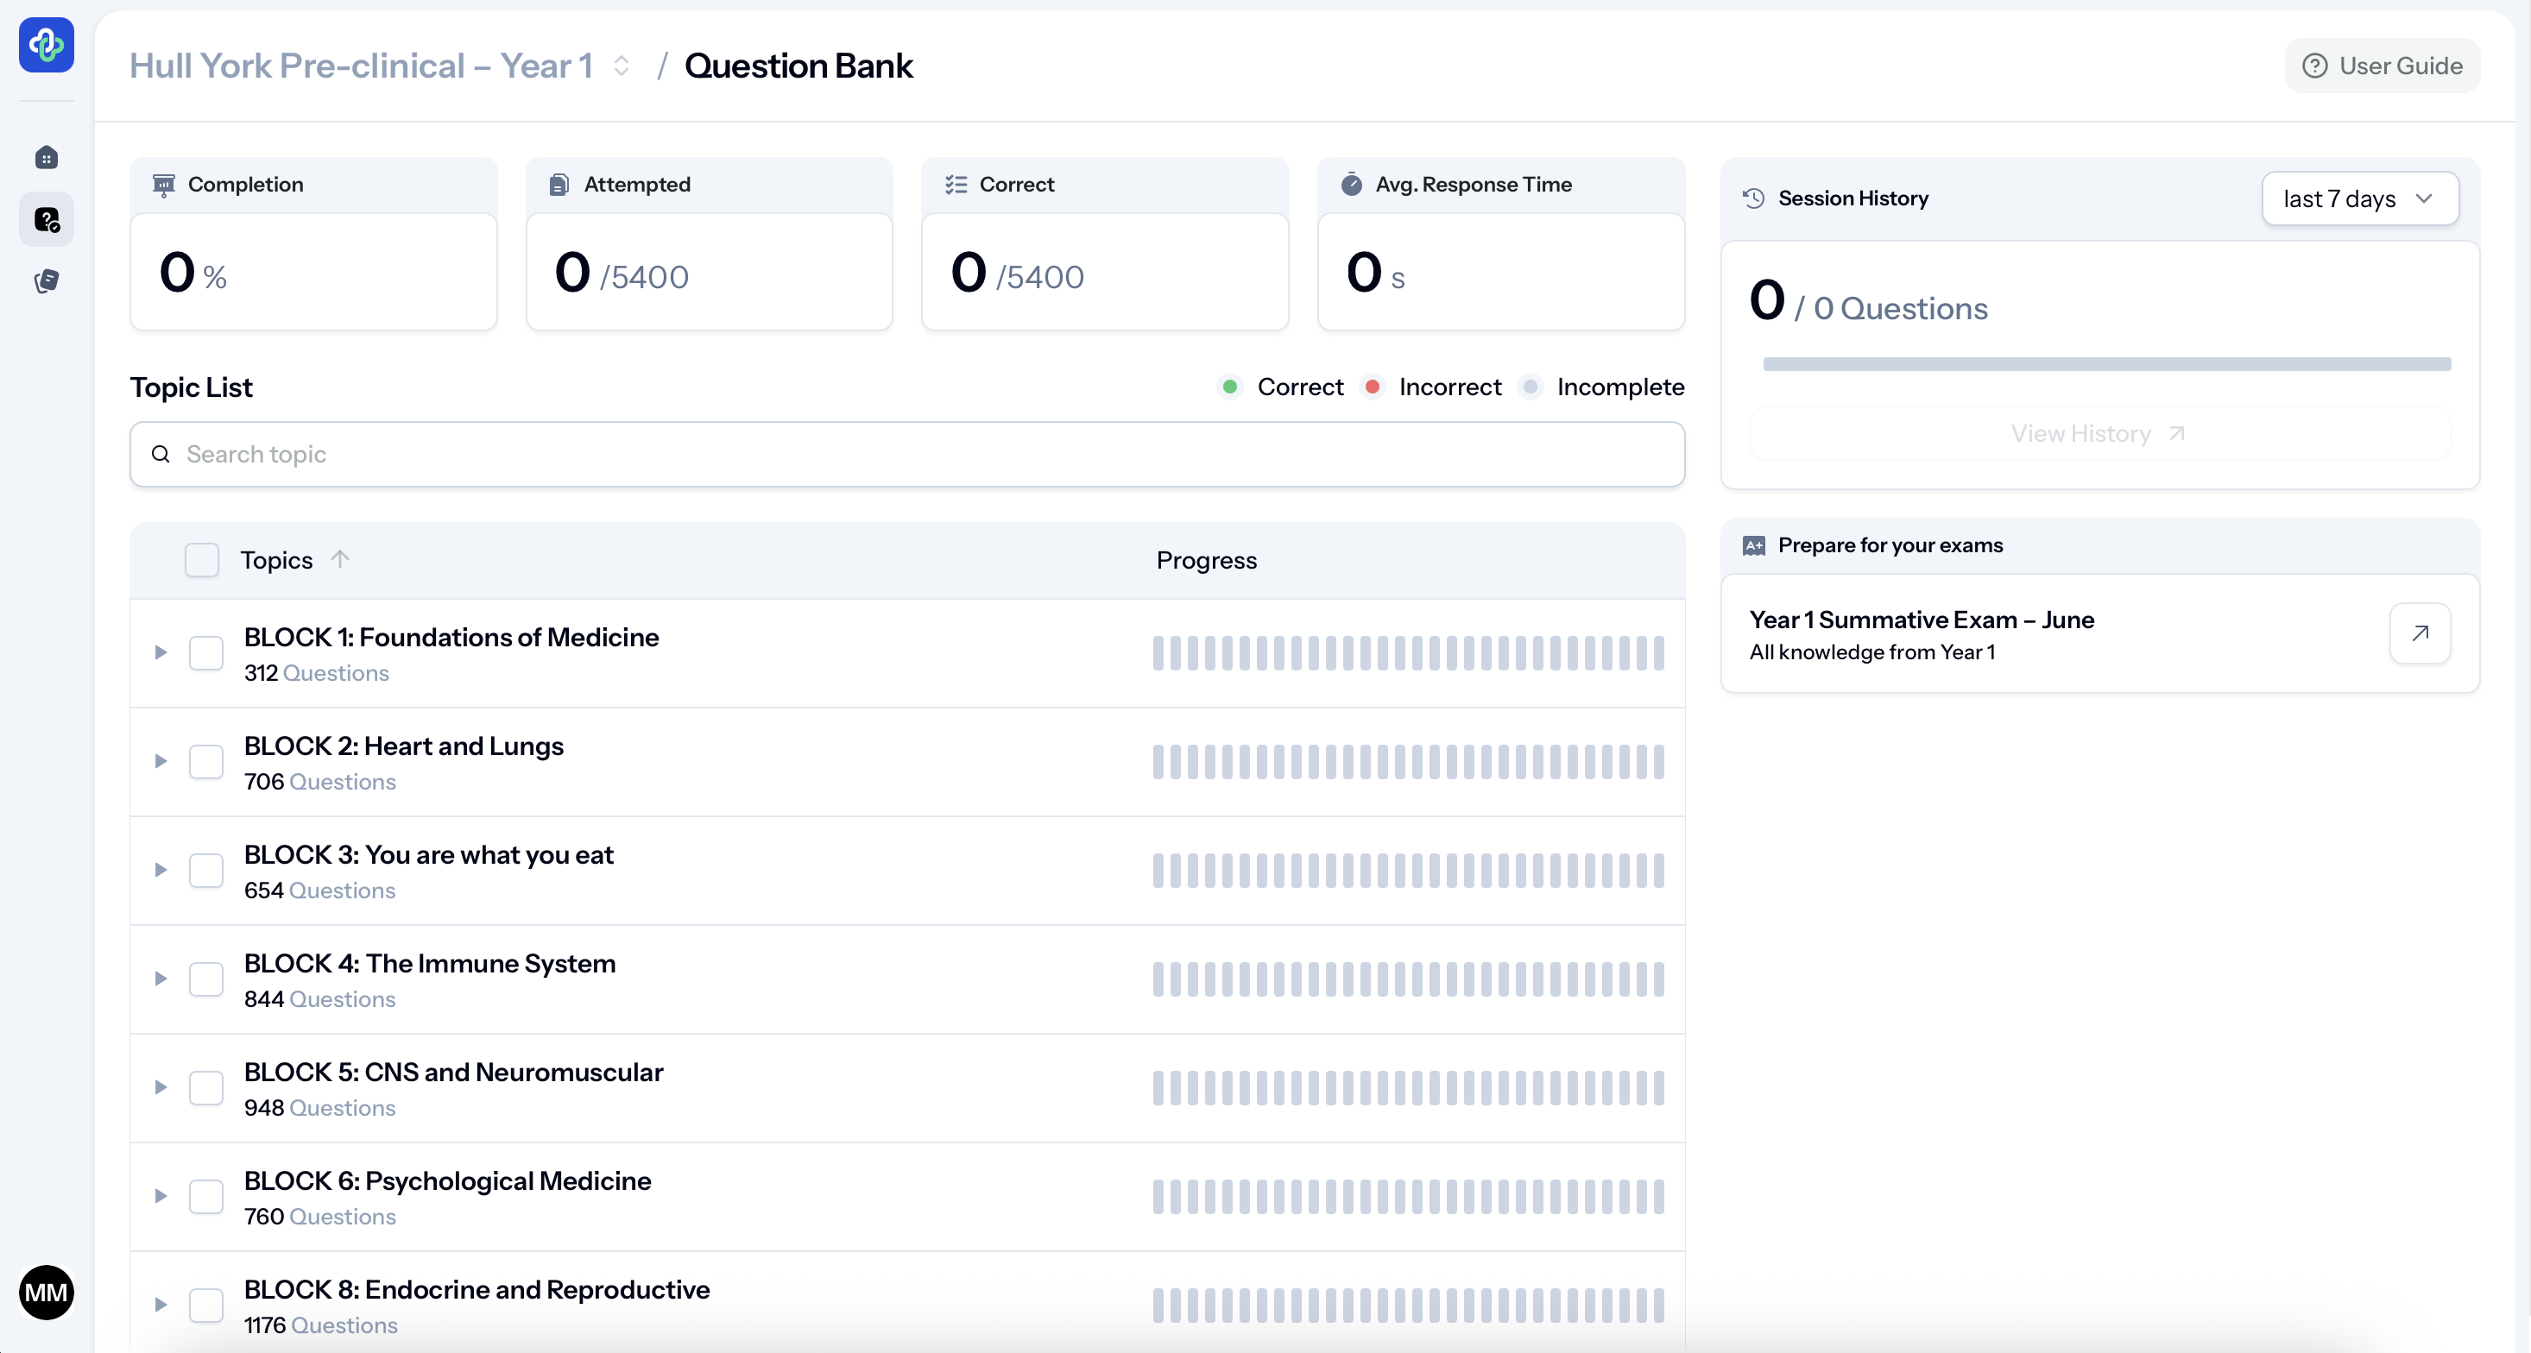The height and width of the screenshot is (1353, 2531).
Task: Click the Question Bank breadcrumb title
Action: 798,66
